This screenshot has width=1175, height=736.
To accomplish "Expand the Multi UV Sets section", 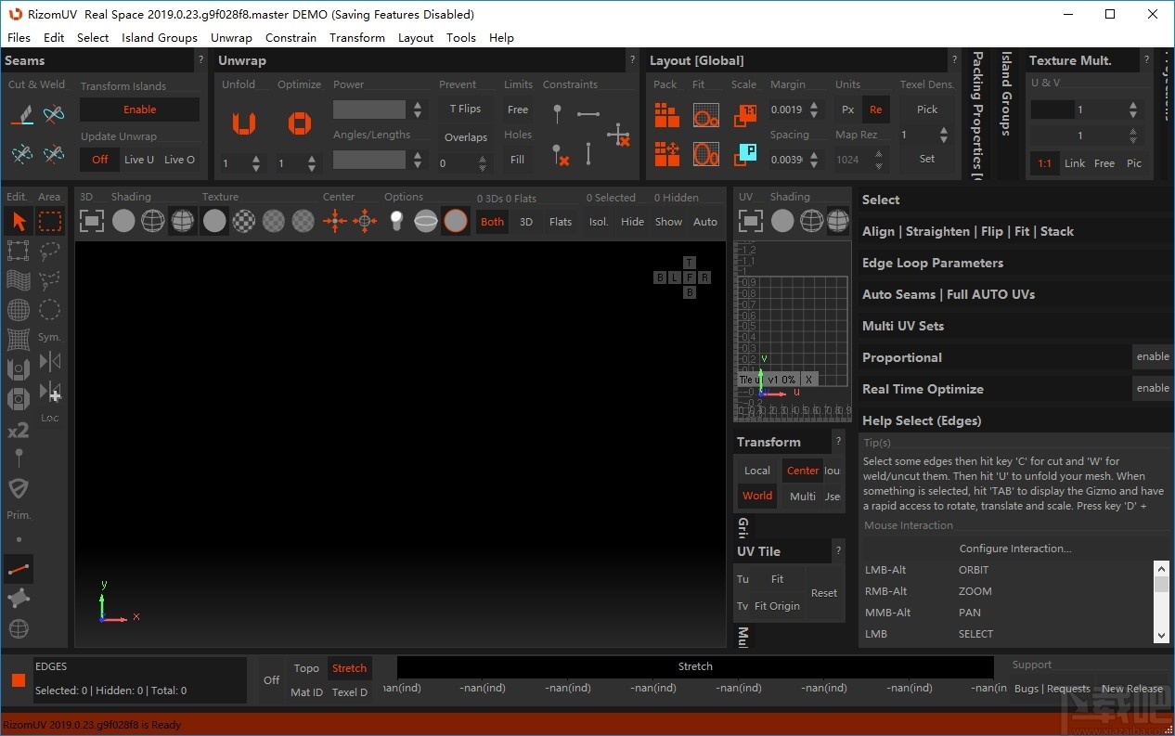I will (902, 326).
